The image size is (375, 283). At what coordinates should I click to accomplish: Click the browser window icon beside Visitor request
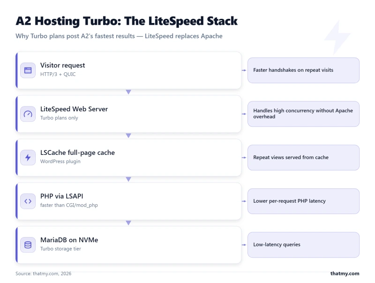click(x=28, y=70)
